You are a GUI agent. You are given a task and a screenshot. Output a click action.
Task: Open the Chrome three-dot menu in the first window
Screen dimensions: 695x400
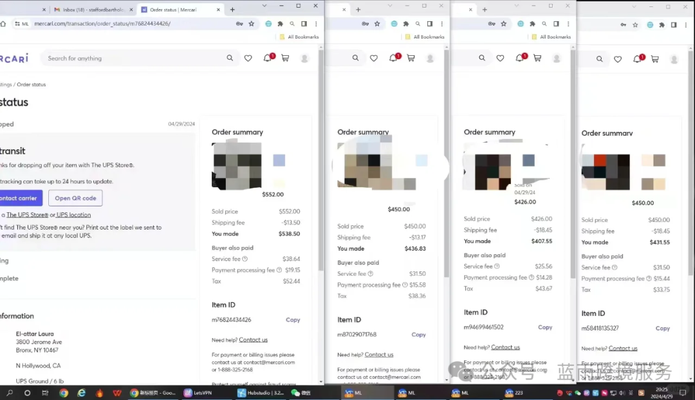(316, 24)
